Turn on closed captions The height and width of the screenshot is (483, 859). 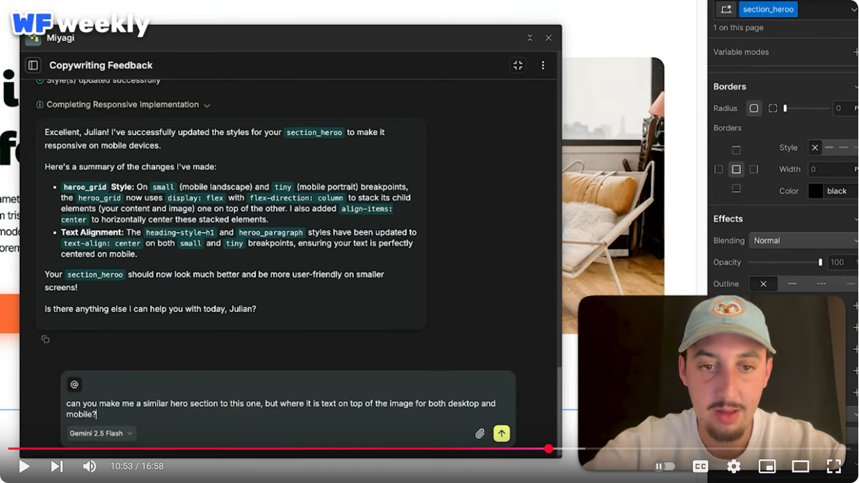click(x=701, y=466)
